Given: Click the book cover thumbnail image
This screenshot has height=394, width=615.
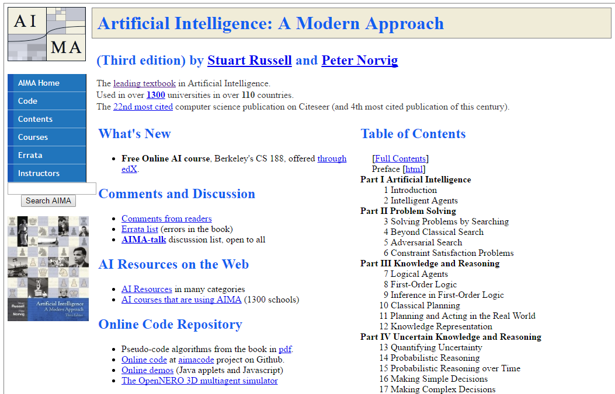Looking at the screenshot, I should (x=48, y=269).
